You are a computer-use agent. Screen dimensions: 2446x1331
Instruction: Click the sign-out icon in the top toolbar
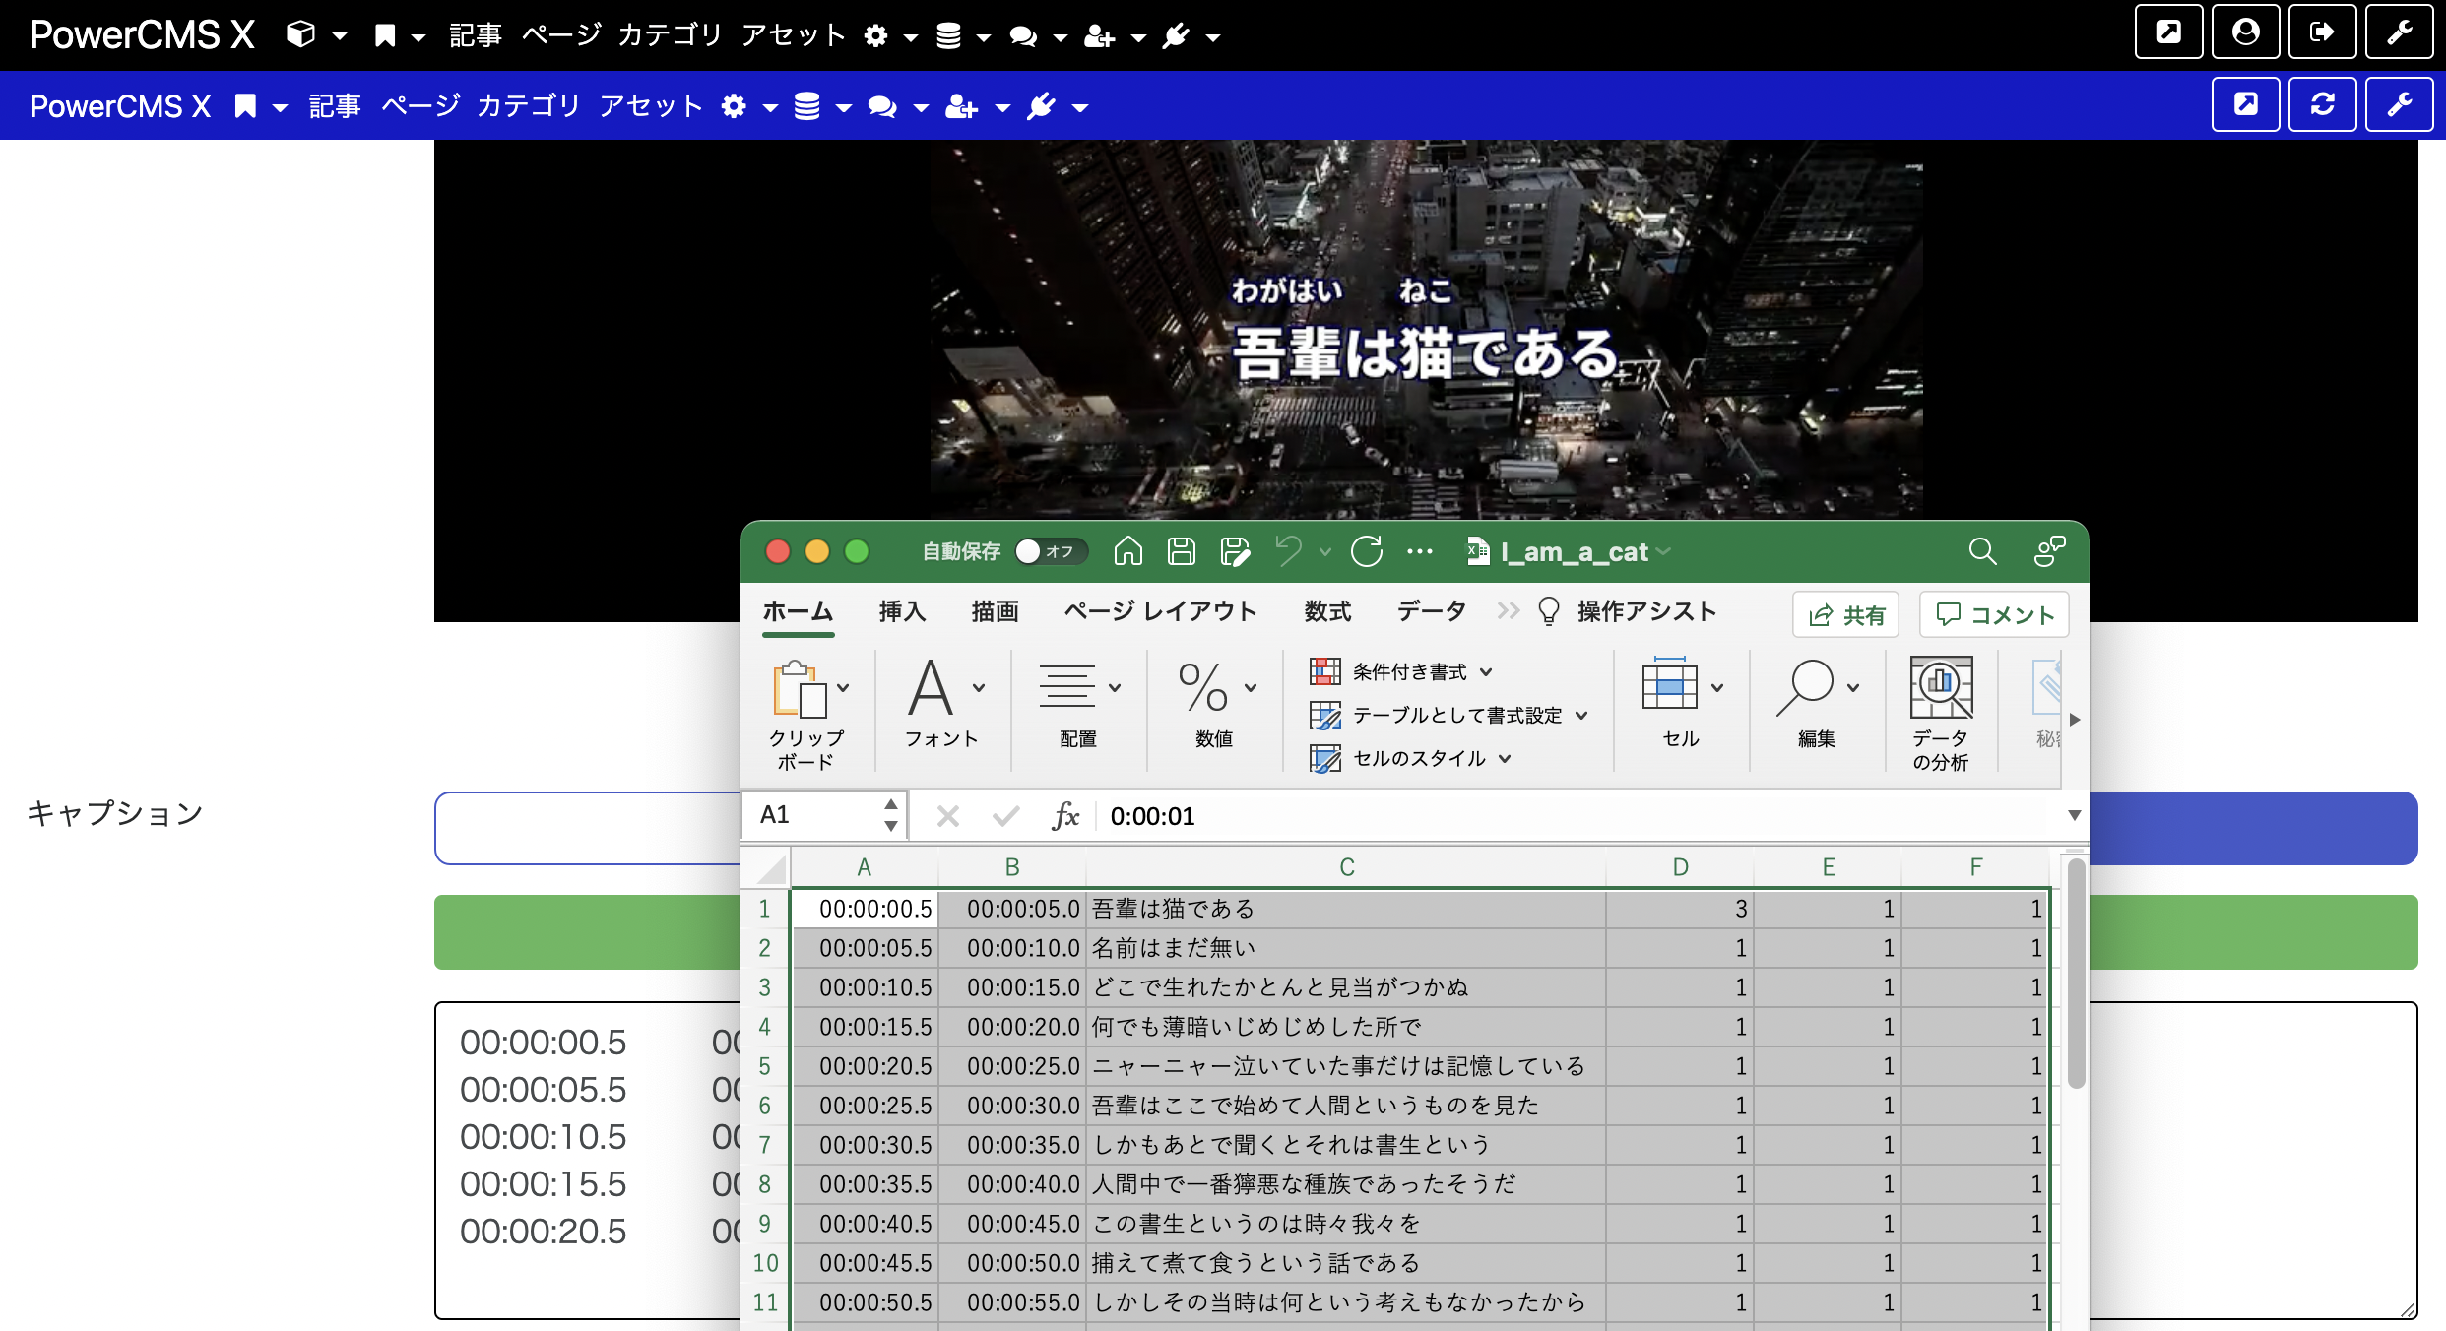(x=2322, y=32)
